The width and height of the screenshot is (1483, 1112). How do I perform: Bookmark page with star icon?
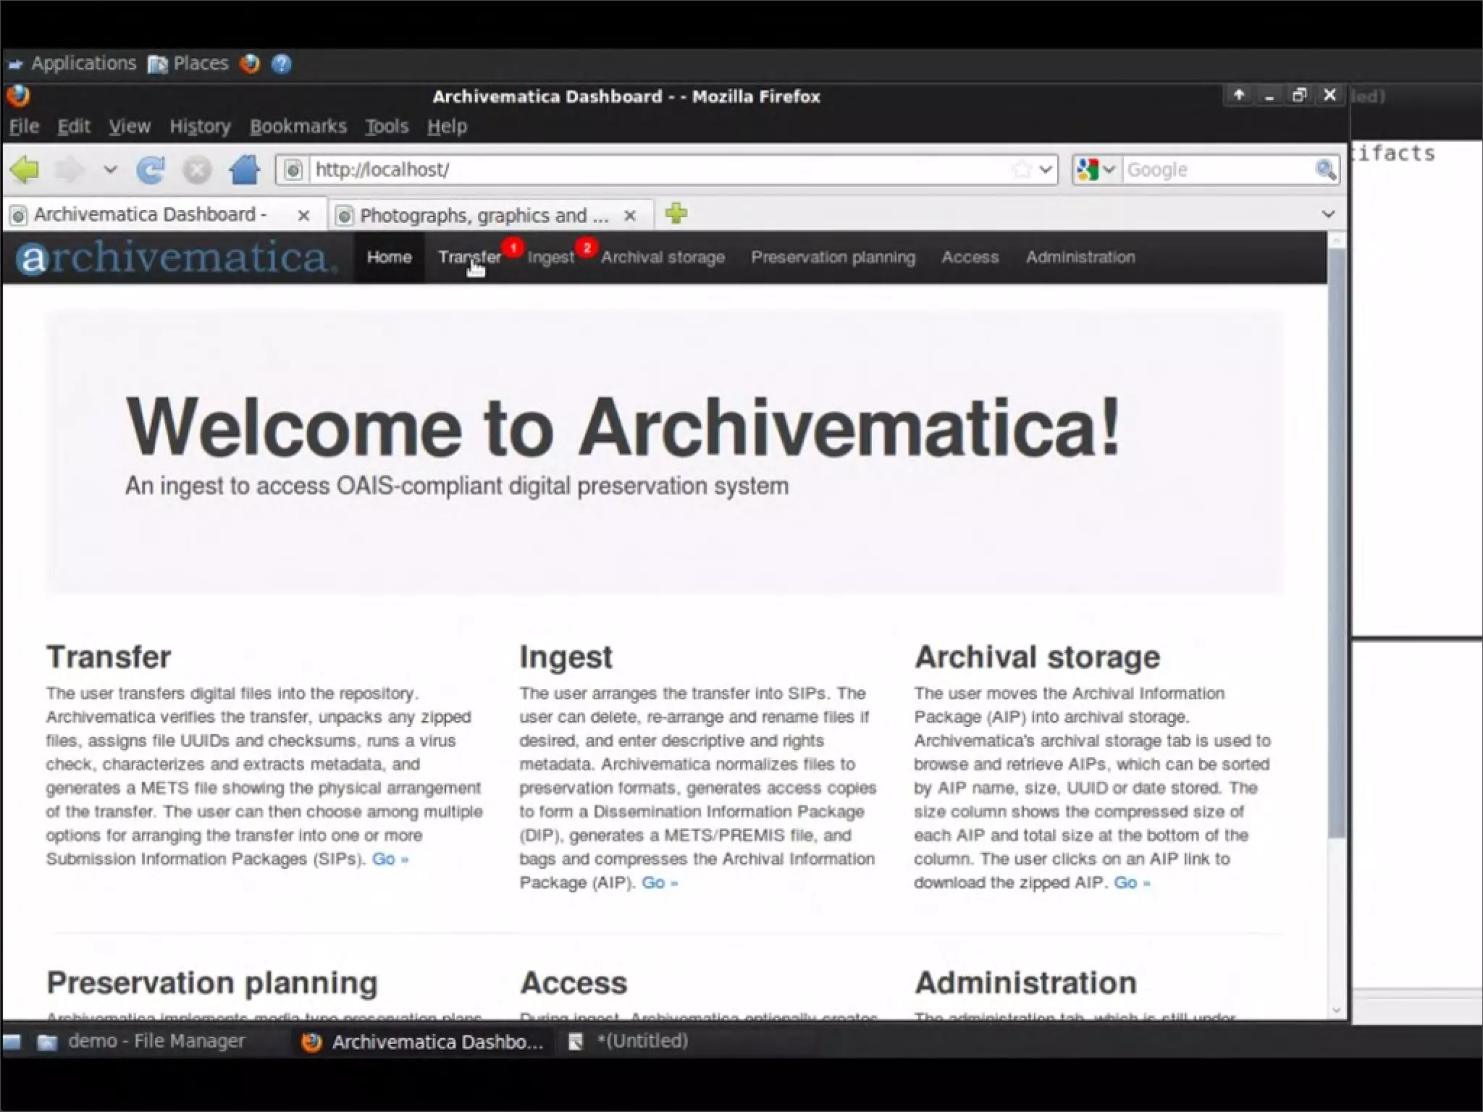click(x=1022, y=170)
